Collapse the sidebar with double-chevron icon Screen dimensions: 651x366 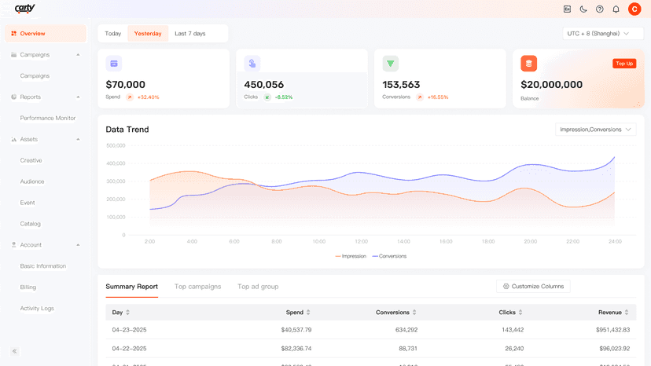coord(14,351)
